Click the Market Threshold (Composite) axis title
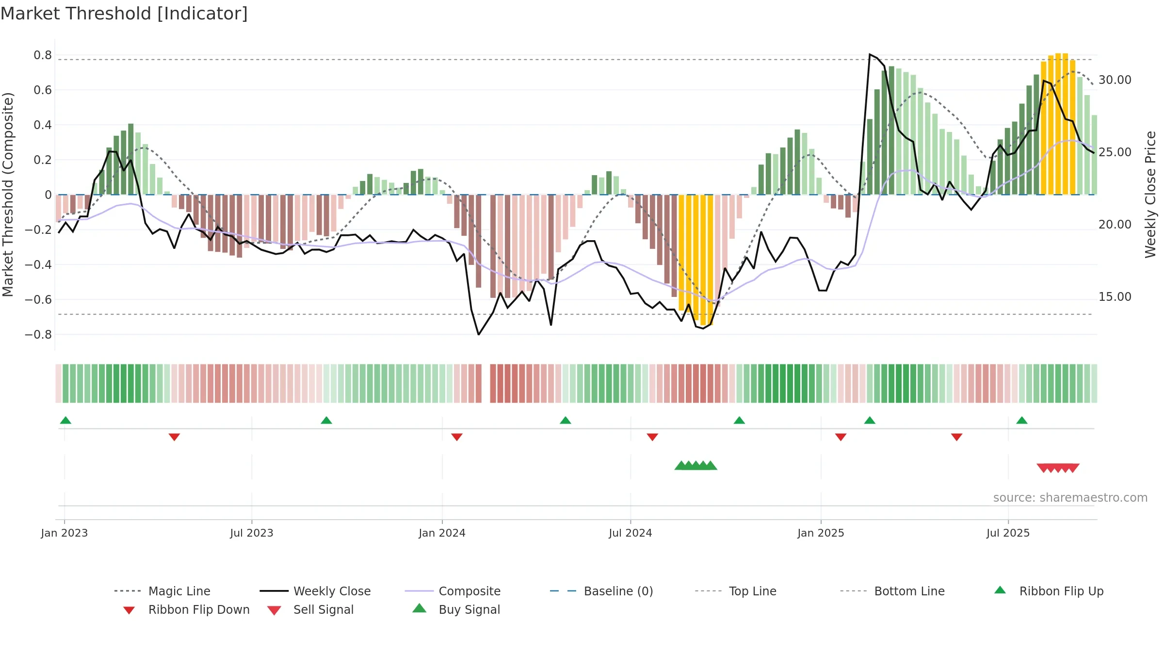 point(8,195)
